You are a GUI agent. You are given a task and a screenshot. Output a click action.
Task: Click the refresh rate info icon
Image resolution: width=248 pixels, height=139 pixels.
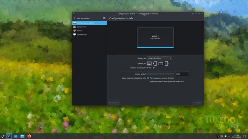coord(153,68)
